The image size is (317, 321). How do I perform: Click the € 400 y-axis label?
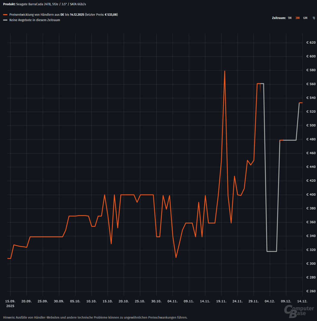[x=310, y=195]
